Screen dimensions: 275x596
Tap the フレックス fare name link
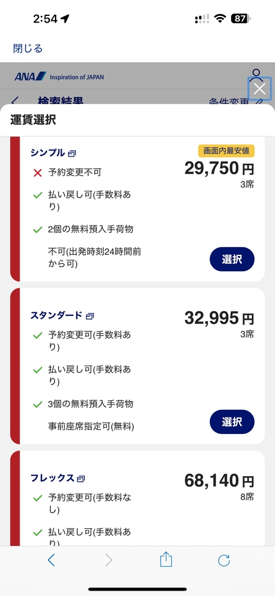point(52,478)
